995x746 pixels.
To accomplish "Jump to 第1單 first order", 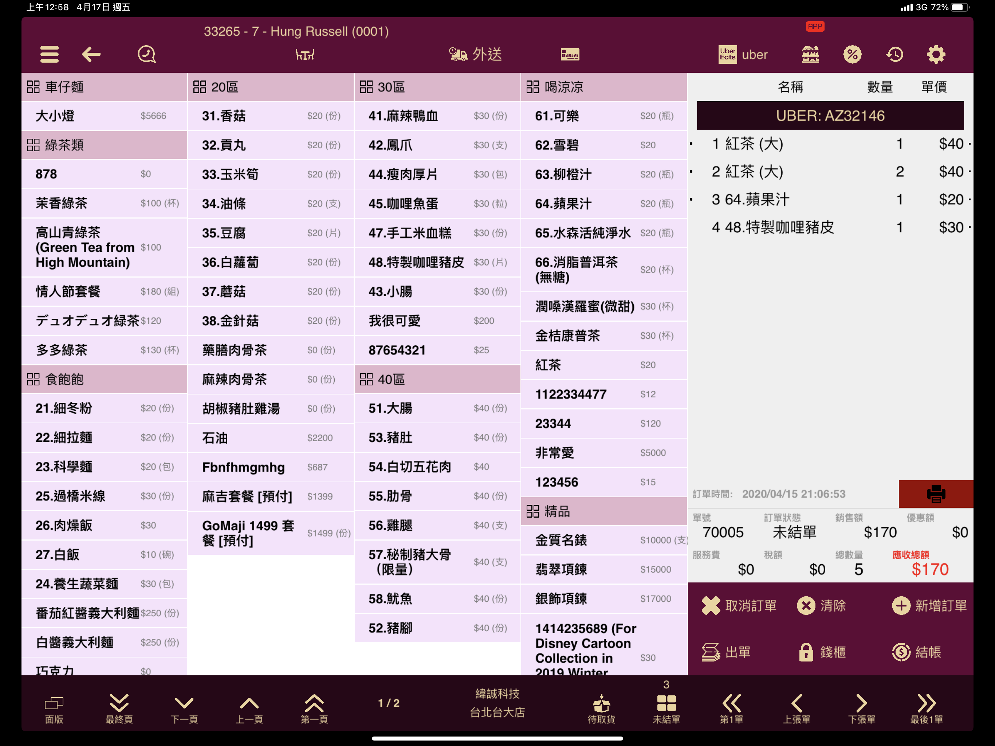I will 731,708.
